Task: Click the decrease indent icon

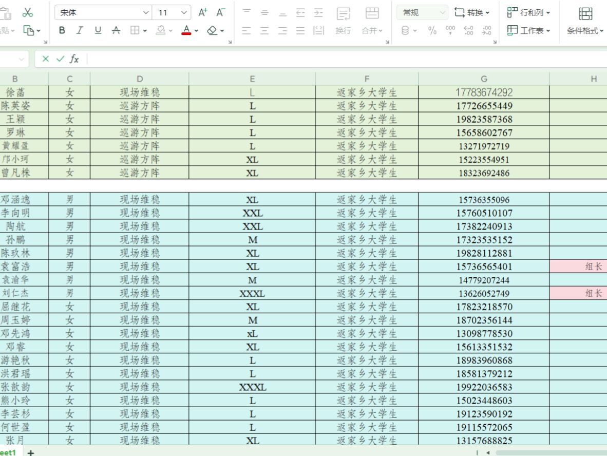Action: click(300, 12)
